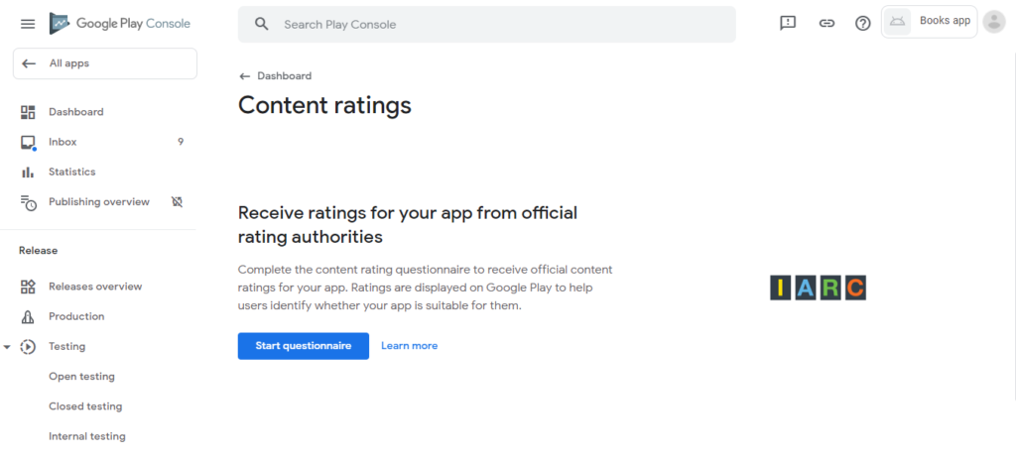Click the managed publishing off icon
1016x460 pixels.
pyautogui.click(x=177, y=201)
